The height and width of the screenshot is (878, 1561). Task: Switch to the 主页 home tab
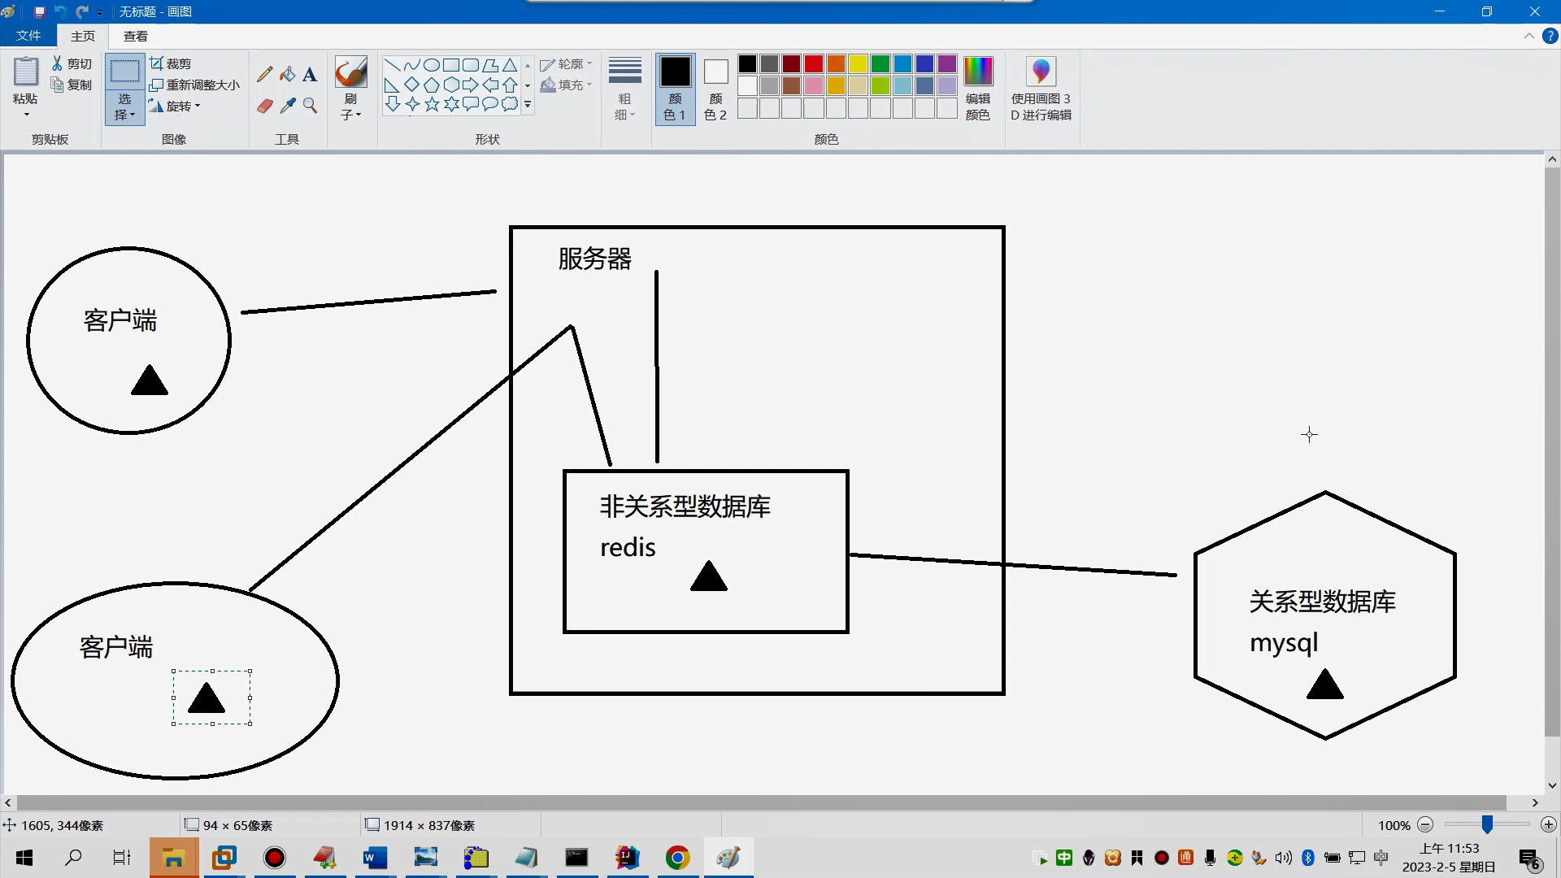(83, 36)
